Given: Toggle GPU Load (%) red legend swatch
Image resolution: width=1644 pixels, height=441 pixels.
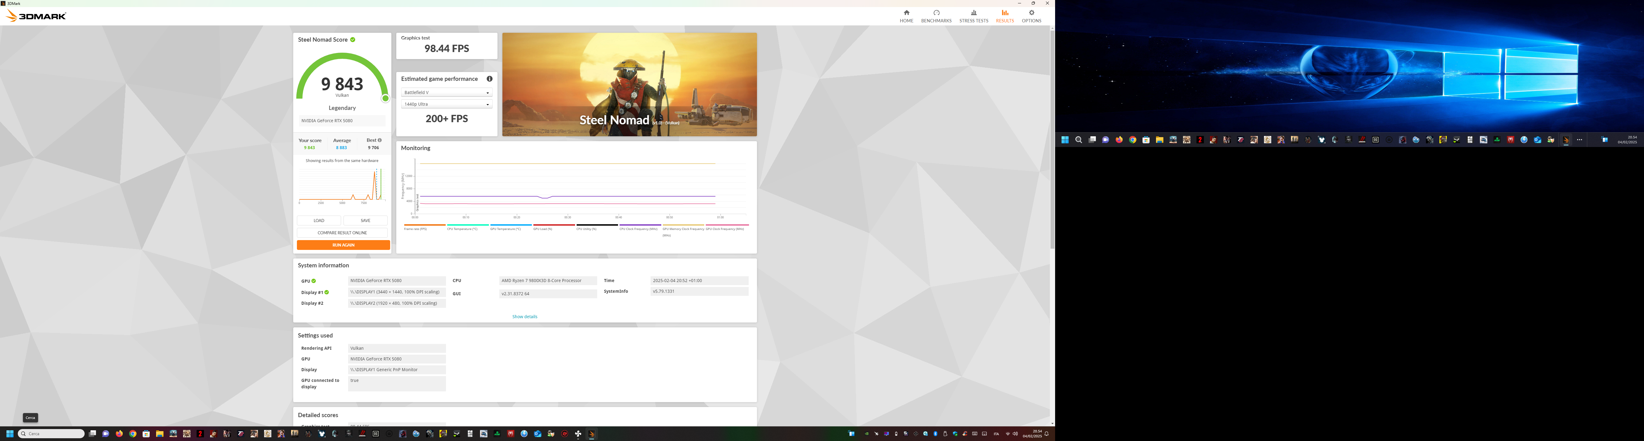Looking at the screenshot, I should [x=554, y=225].
